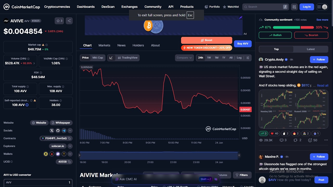Open the Exchanges nav menu
Screen dimensions: 333x187
[129, 7]
